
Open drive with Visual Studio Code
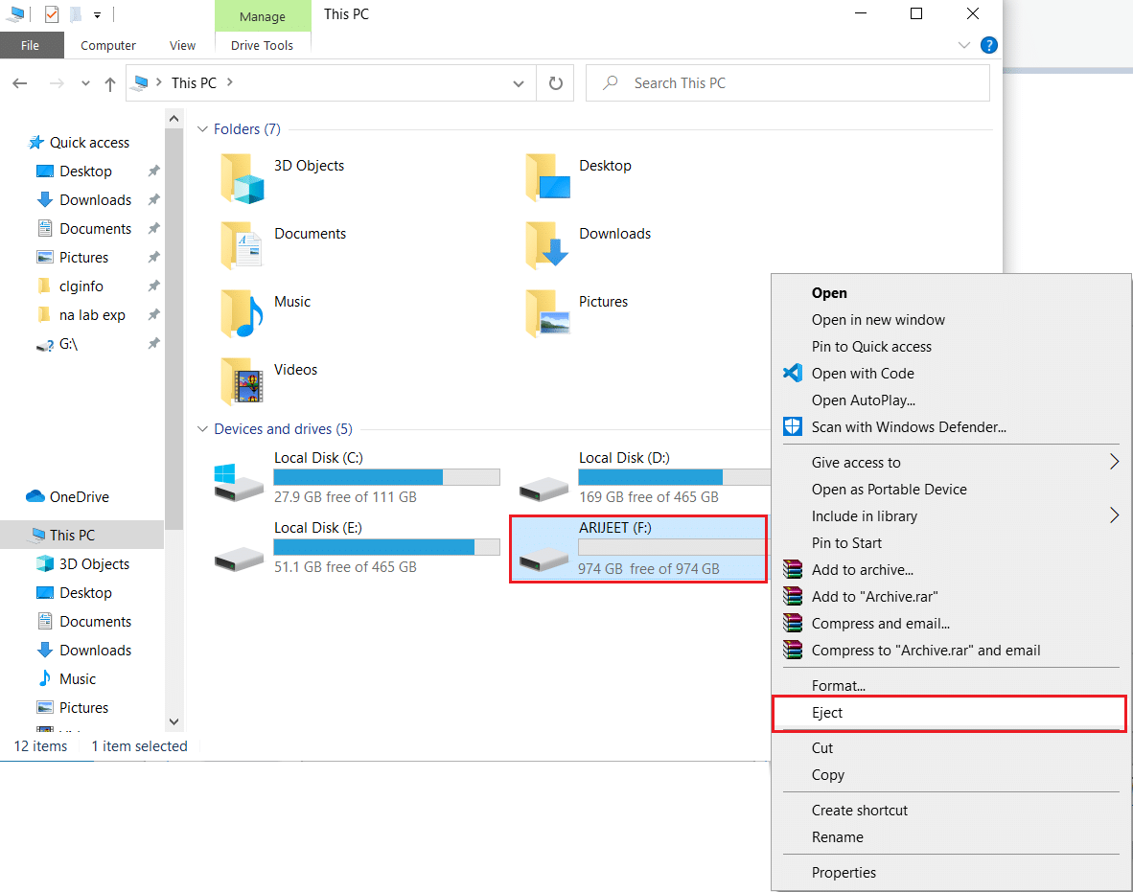pyautogui.click(x=862, y=374)
